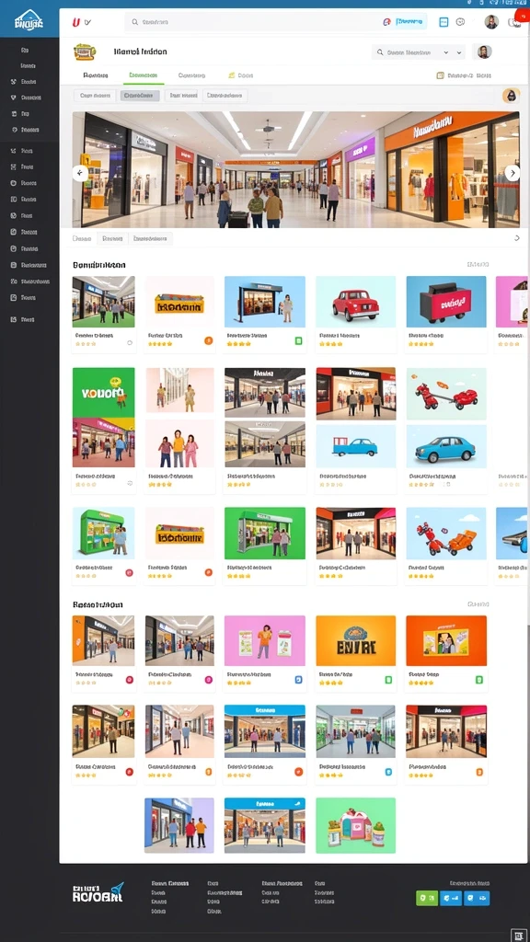The image size is (530, 942).
Task: Select the first tab under the page title
Action: [96, 75]
